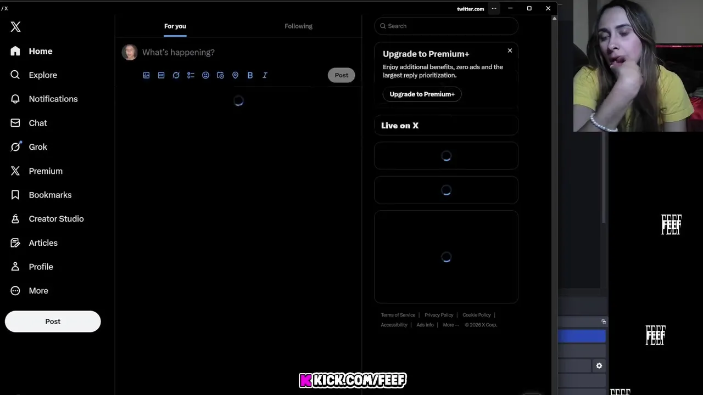Open the window's three-dot menu by twitter.com
The height and width of the screenshot is (395, 703).
click(494, 8)
